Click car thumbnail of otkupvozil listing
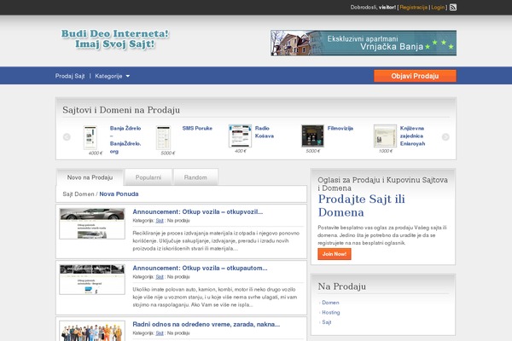This screenshot has height=341, width=512. 92,223
